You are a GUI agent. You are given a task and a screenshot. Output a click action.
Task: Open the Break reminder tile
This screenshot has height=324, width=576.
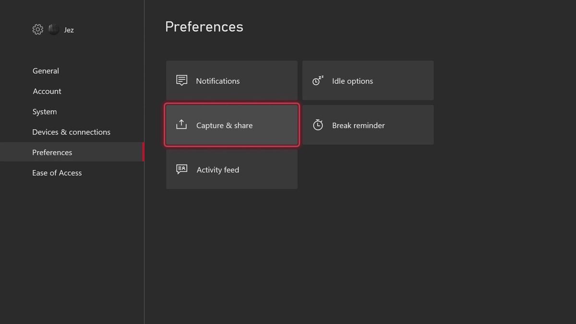tap(368, 125)
